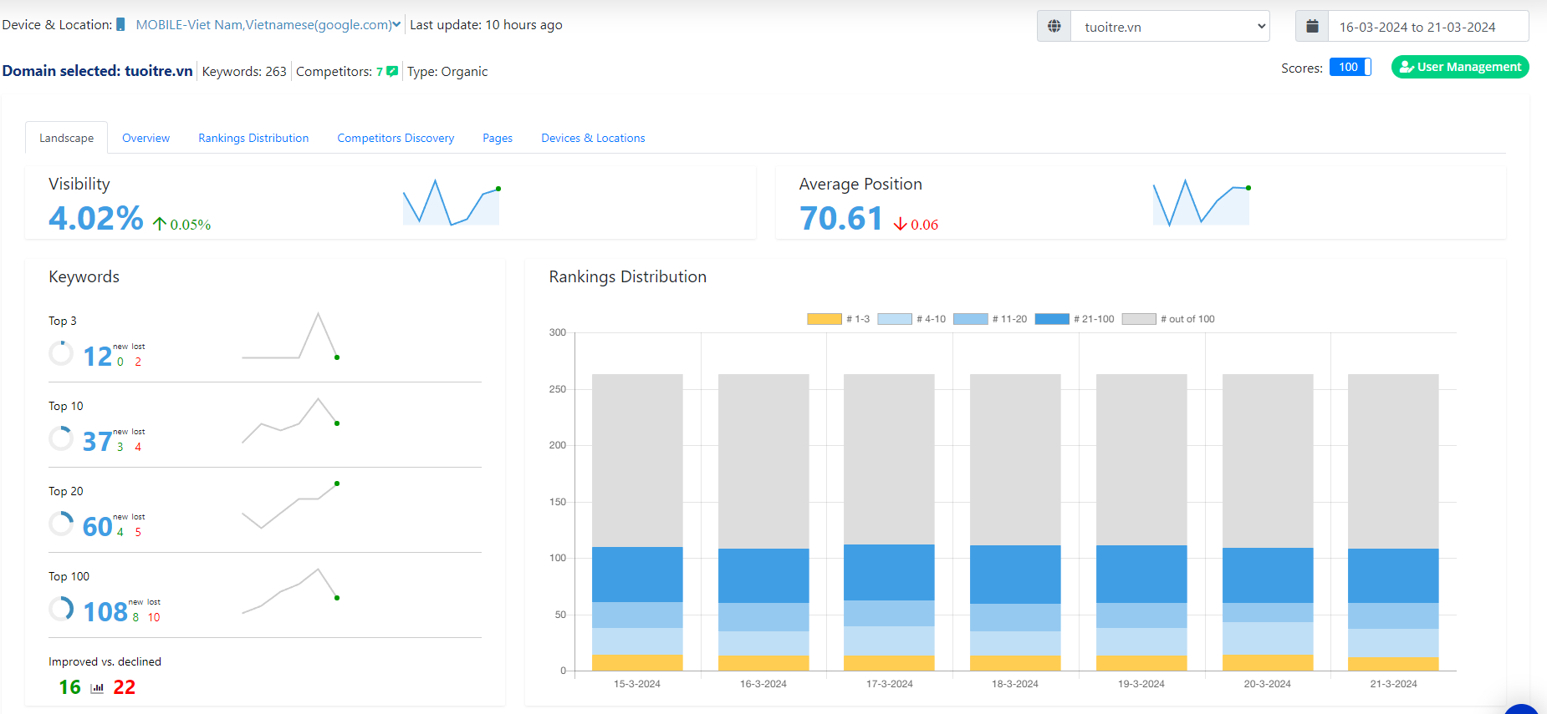The height and width of the screenshot is (714, 1547).
Task: Click the improved count 16
Action: 69,687
